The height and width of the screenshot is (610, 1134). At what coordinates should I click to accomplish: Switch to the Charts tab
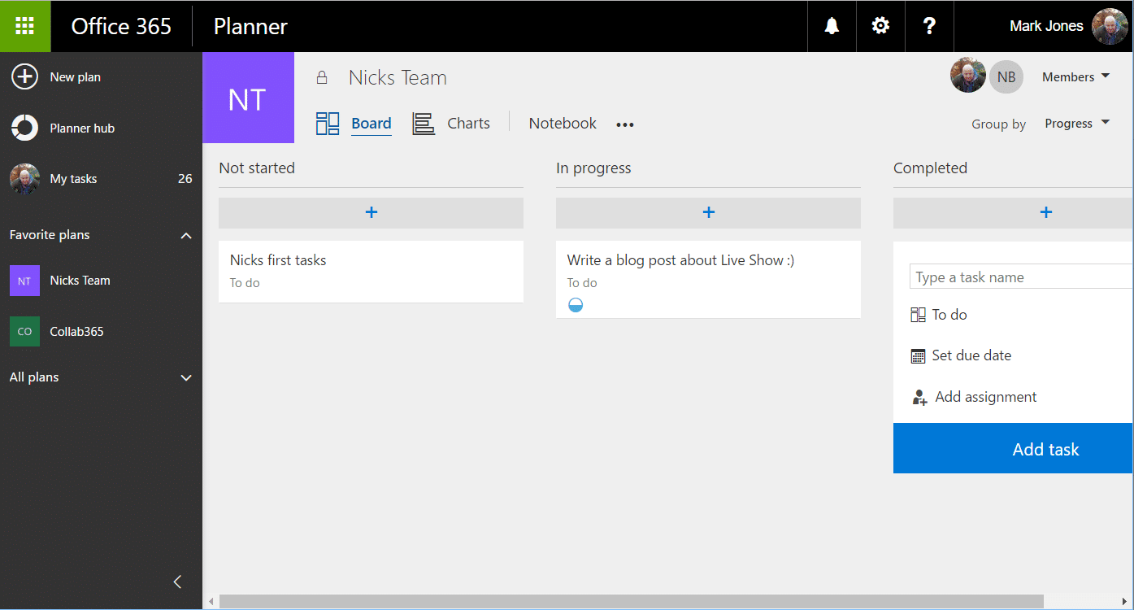click(x=469, y=124)
